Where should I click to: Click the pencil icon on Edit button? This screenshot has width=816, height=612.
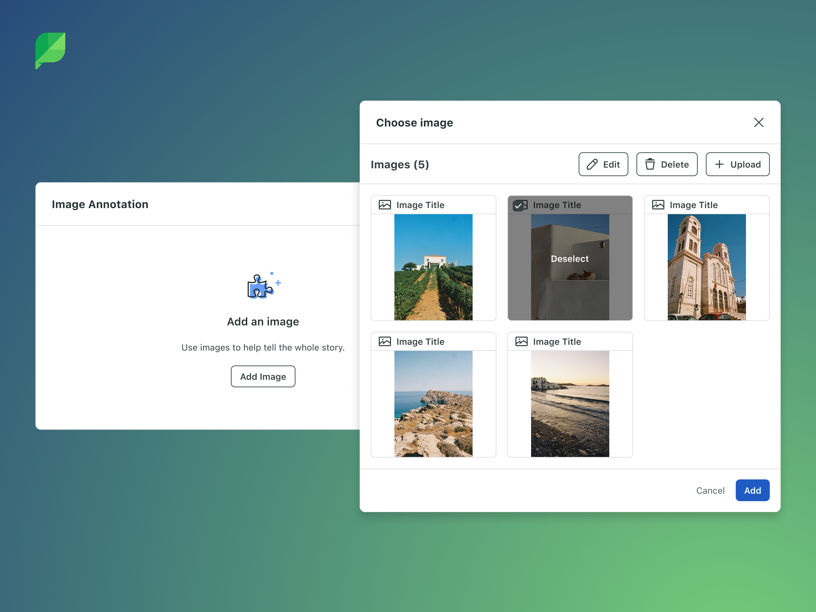coord(592,165)
